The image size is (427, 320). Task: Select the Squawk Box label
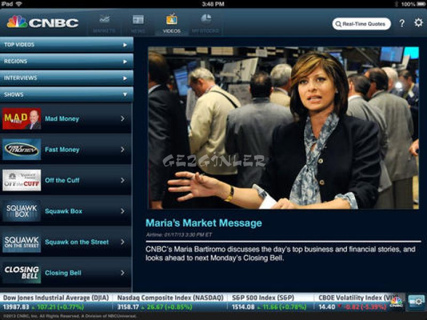pos(64,211)
